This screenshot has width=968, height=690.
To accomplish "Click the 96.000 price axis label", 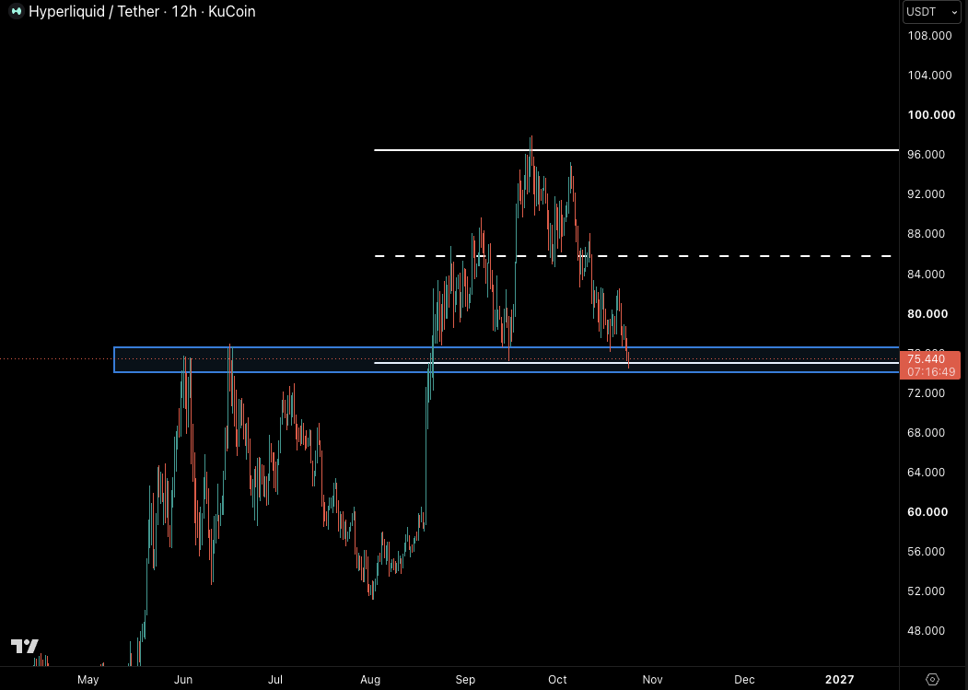I will pos(926,155).
